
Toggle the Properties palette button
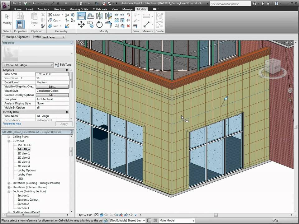20,25
